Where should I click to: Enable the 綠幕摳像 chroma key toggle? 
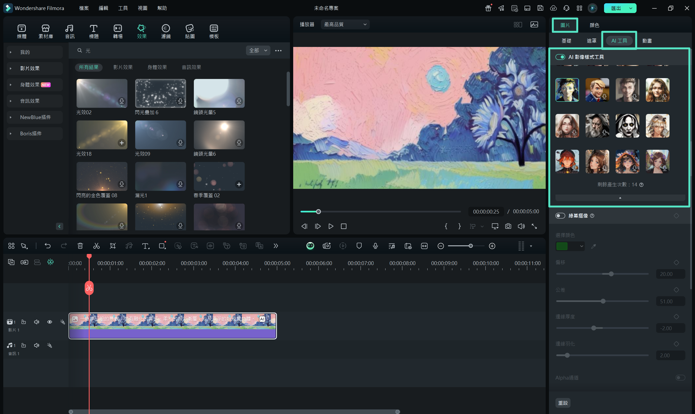click(560, 216)
